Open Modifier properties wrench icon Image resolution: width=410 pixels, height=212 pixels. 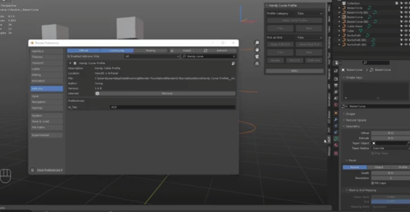(x=336, y=119)
